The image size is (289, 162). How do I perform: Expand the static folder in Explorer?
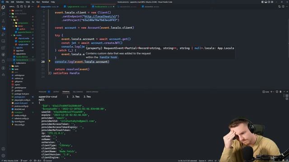17,66
